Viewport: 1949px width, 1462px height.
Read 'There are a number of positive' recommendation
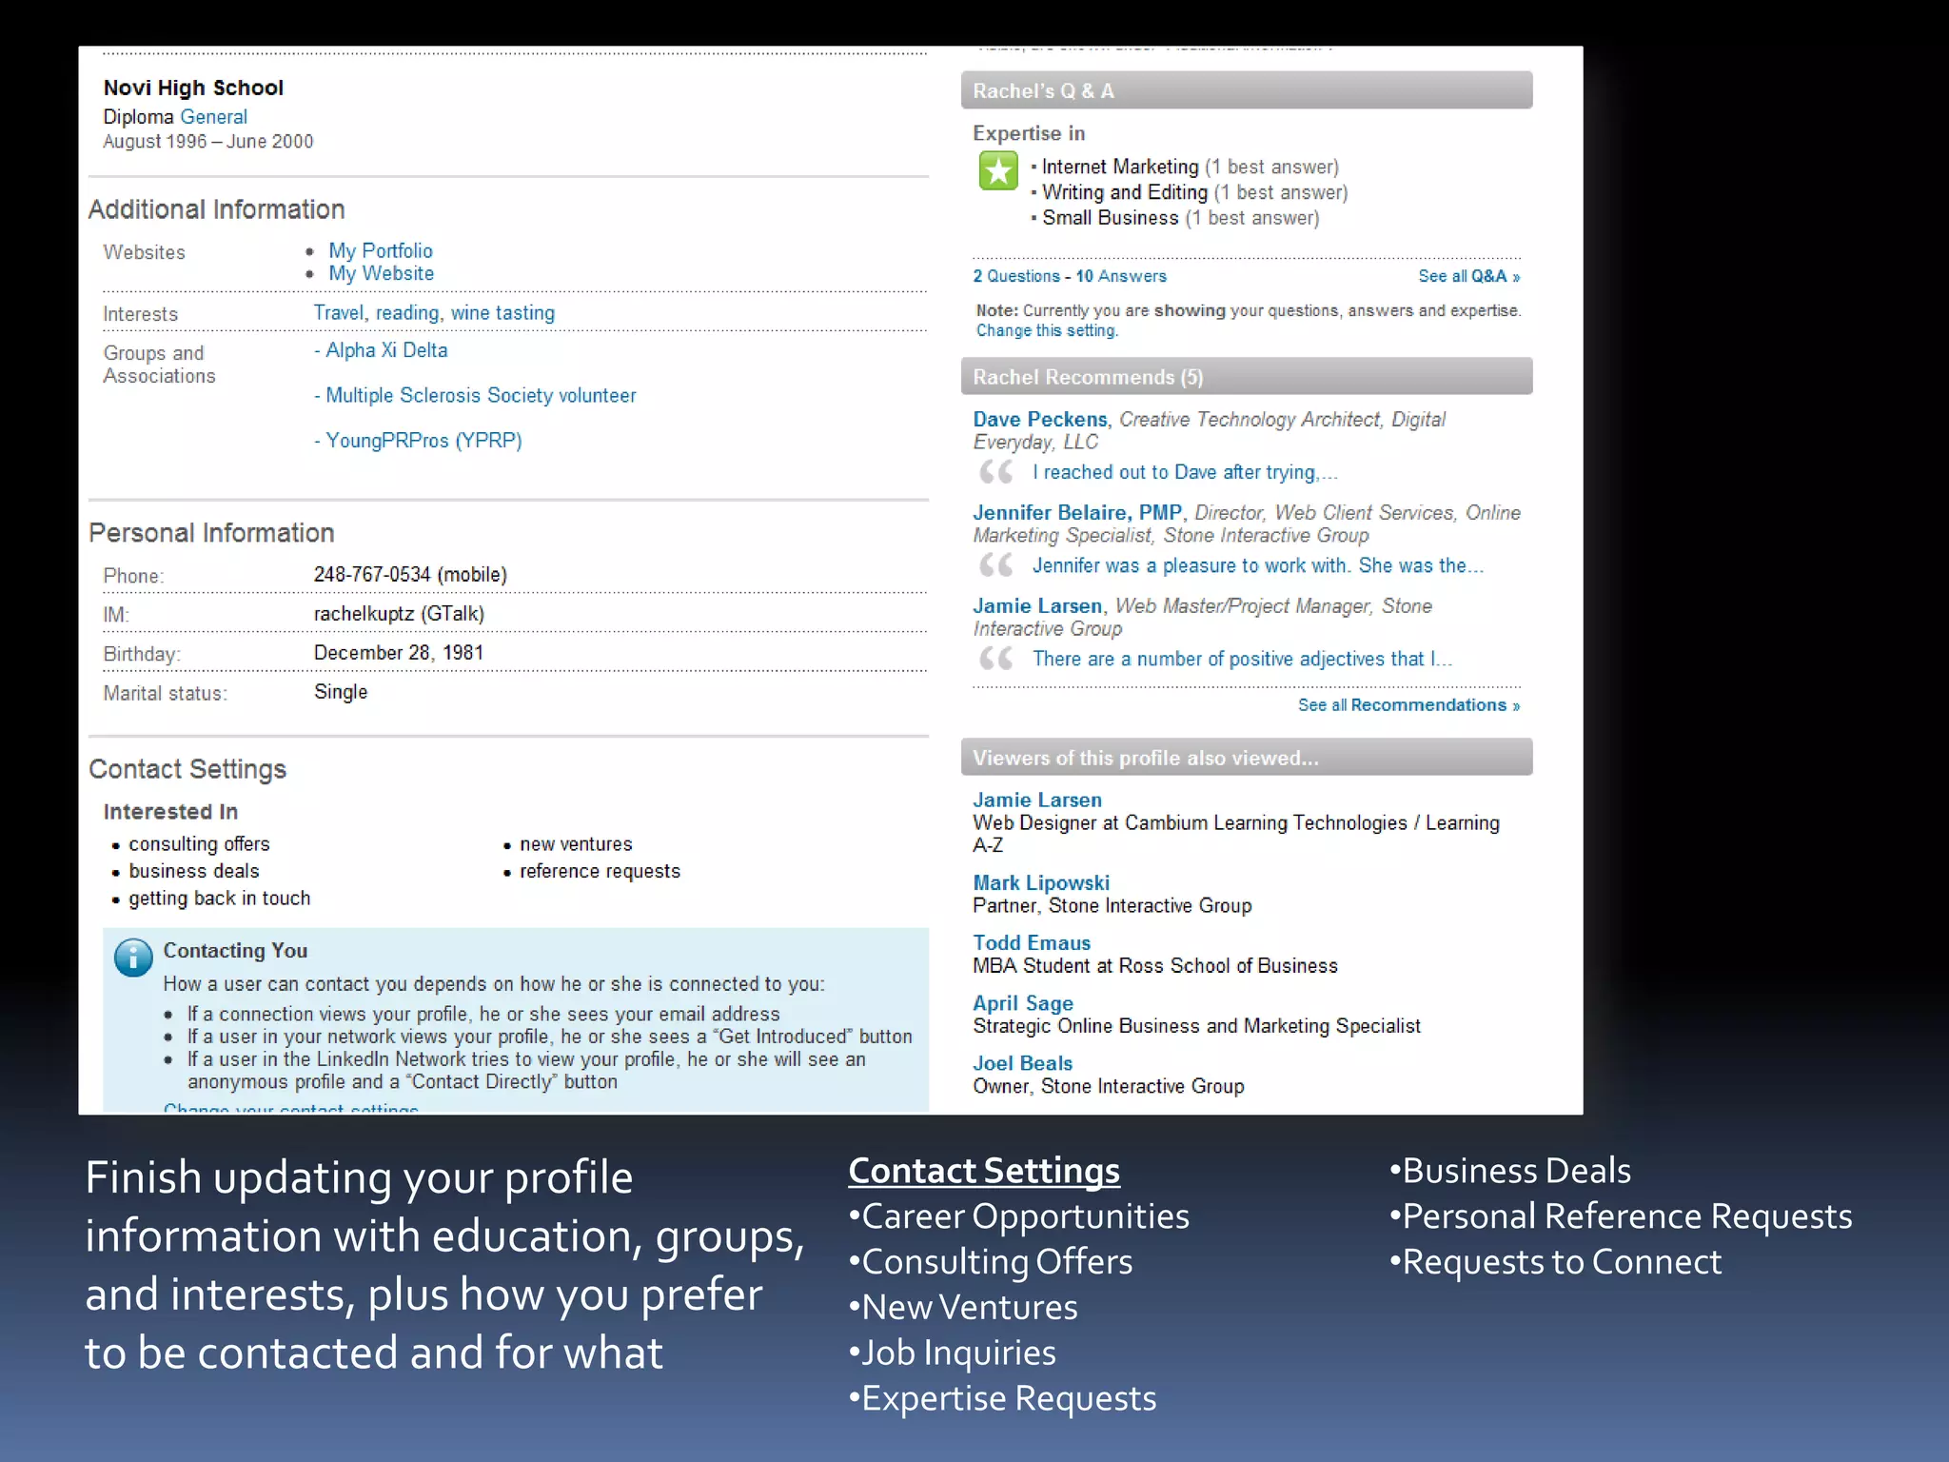click(x=1242, y=659)
